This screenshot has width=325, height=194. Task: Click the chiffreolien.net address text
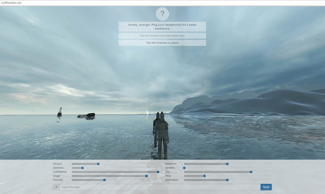11,3
